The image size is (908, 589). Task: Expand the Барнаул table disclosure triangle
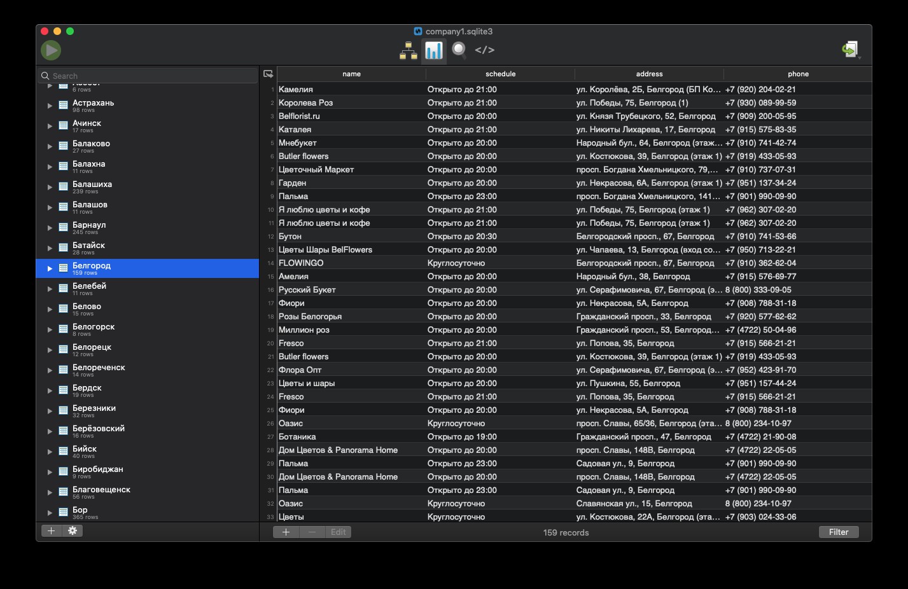(50, 228)
